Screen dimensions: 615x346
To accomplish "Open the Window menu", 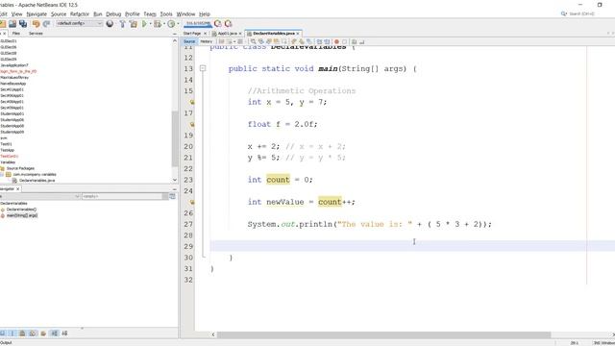I will (185, 14).
